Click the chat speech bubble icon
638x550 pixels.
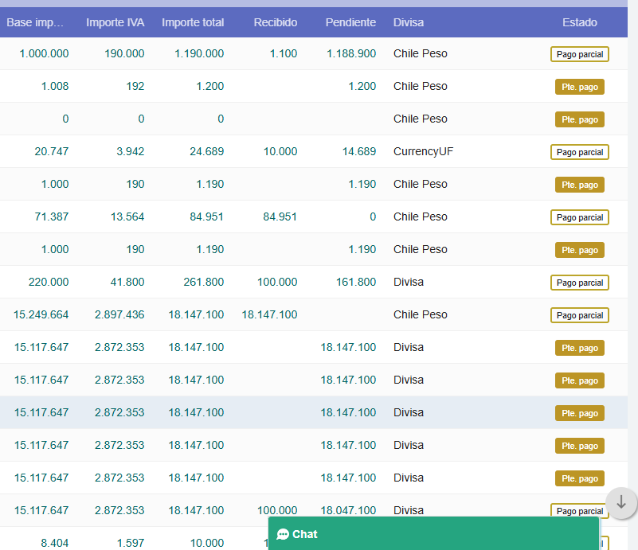283,534
